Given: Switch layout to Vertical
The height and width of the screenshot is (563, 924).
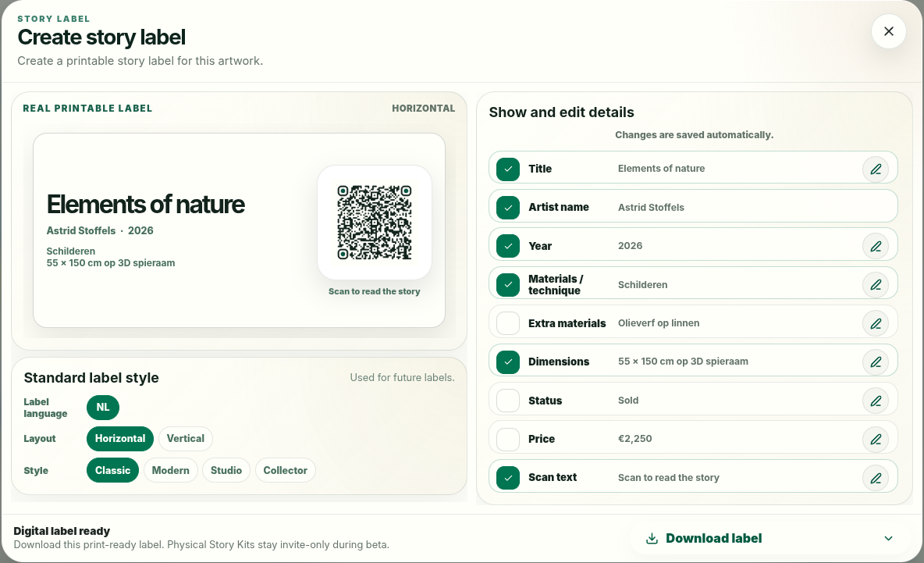Looking at the screenshot, I should coord(186,439).
